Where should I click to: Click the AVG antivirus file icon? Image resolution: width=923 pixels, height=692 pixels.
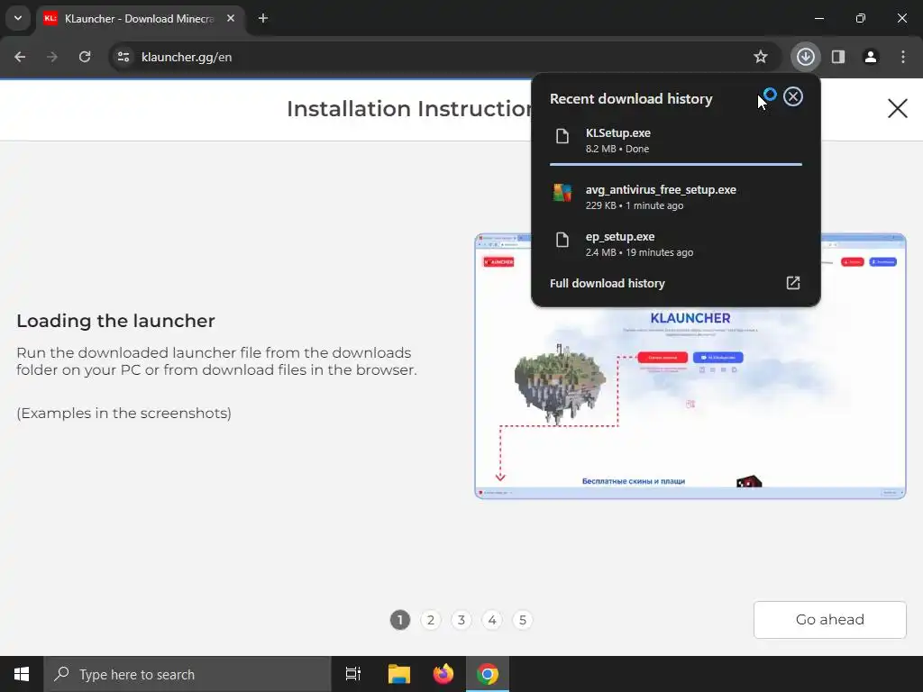pos(562,193)
